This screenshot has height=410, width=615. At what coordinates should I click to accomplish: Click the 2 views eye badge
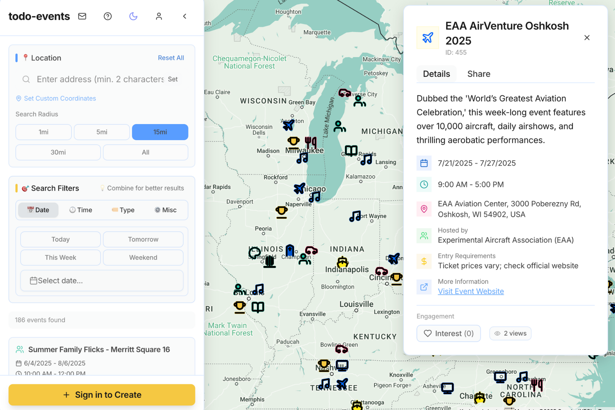coord(510,333)
